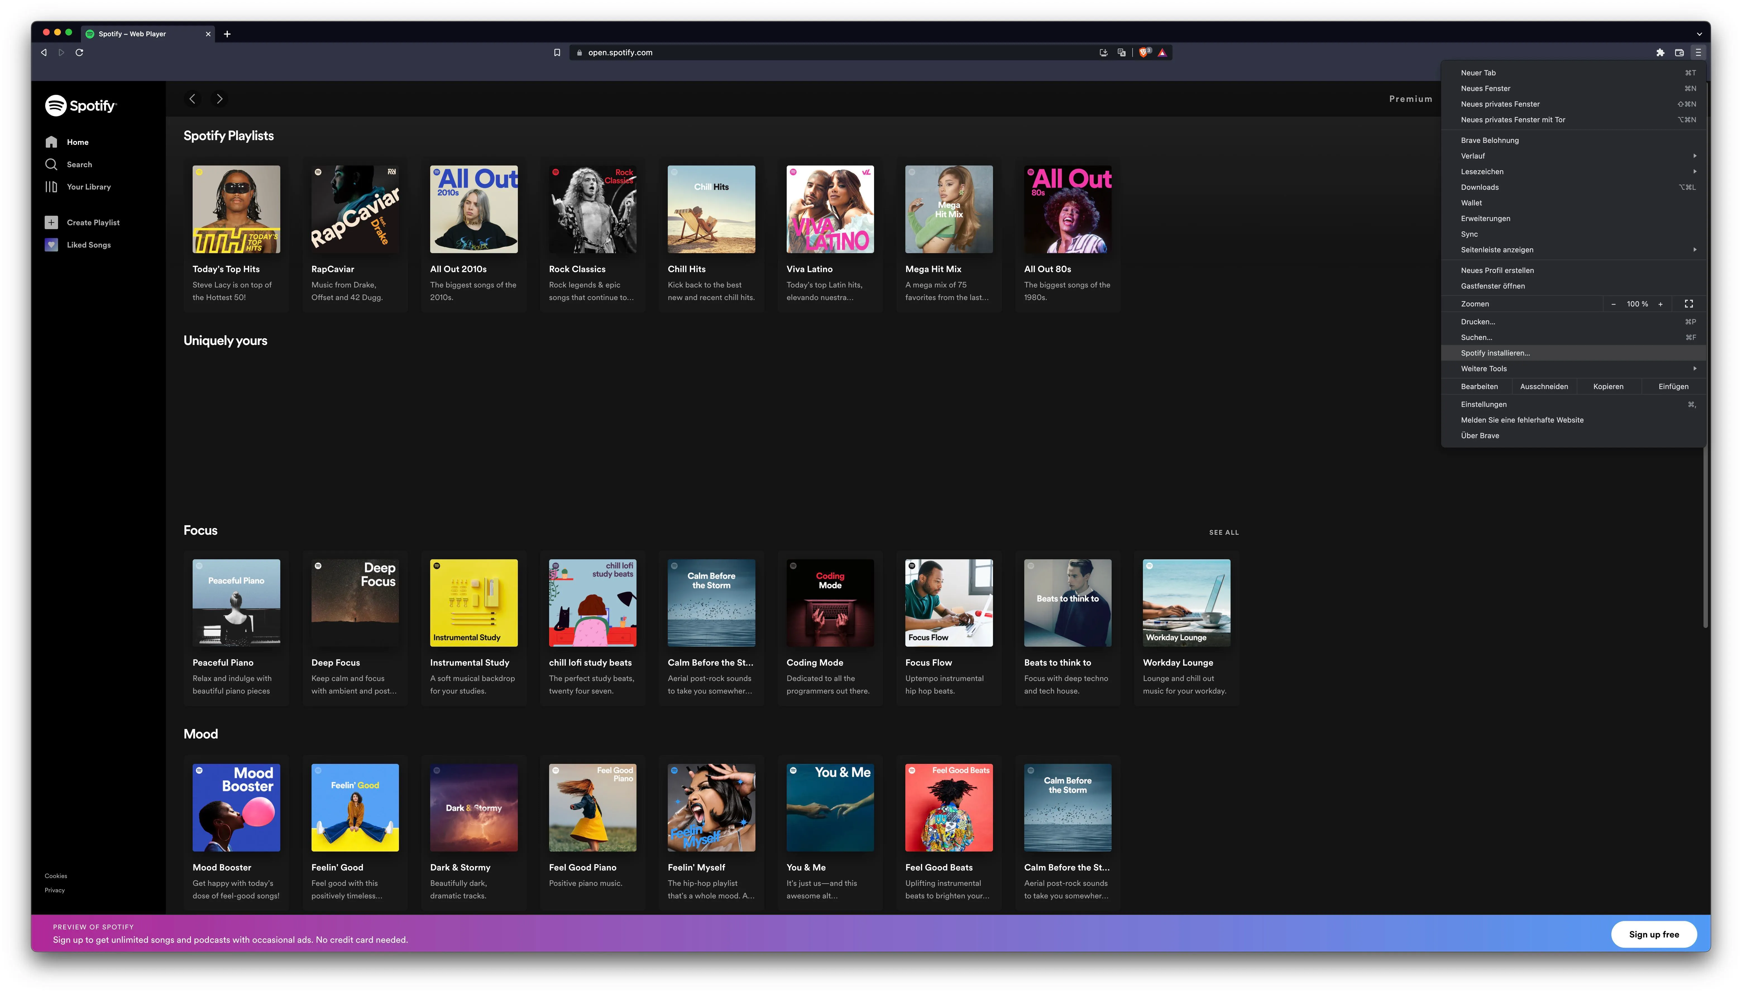Click the Einstellungen menu entry
Viewport: 1742px width, 993px height.
click(x=1484, y=404)
